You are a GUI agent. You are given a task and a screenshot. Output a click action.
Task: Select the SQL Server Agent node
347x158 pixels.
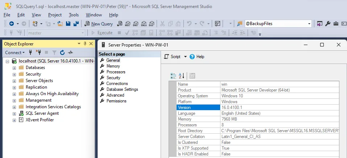point(42,113)
